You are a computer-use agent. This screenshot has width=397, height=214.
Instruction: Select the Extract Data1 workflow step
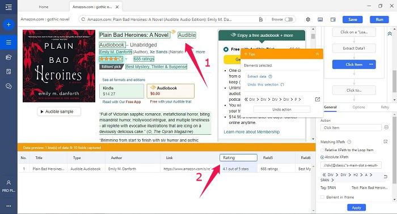(x=354, y=48)
